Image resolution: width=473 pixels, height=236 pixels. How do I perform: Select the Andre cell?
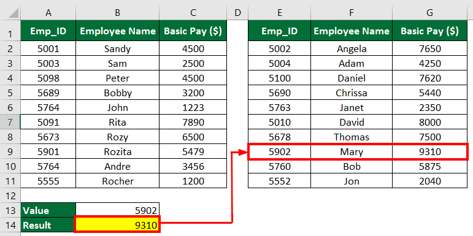coord(118,167)
